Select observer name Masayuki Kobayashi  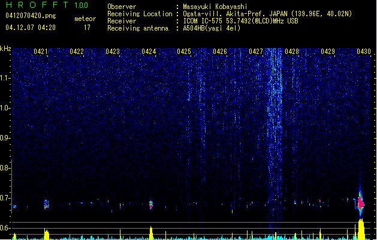[215, 7]
